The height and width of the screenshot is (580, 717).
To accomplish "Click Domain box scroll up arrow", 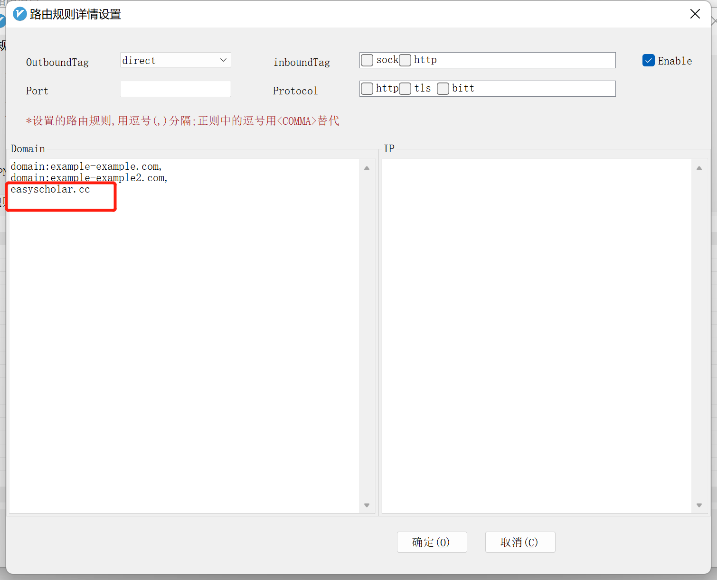I will (x=367, y=168).
